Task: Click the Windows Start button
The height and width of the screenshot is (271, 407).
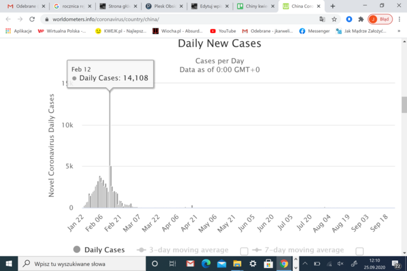Action: coord(10,263)
